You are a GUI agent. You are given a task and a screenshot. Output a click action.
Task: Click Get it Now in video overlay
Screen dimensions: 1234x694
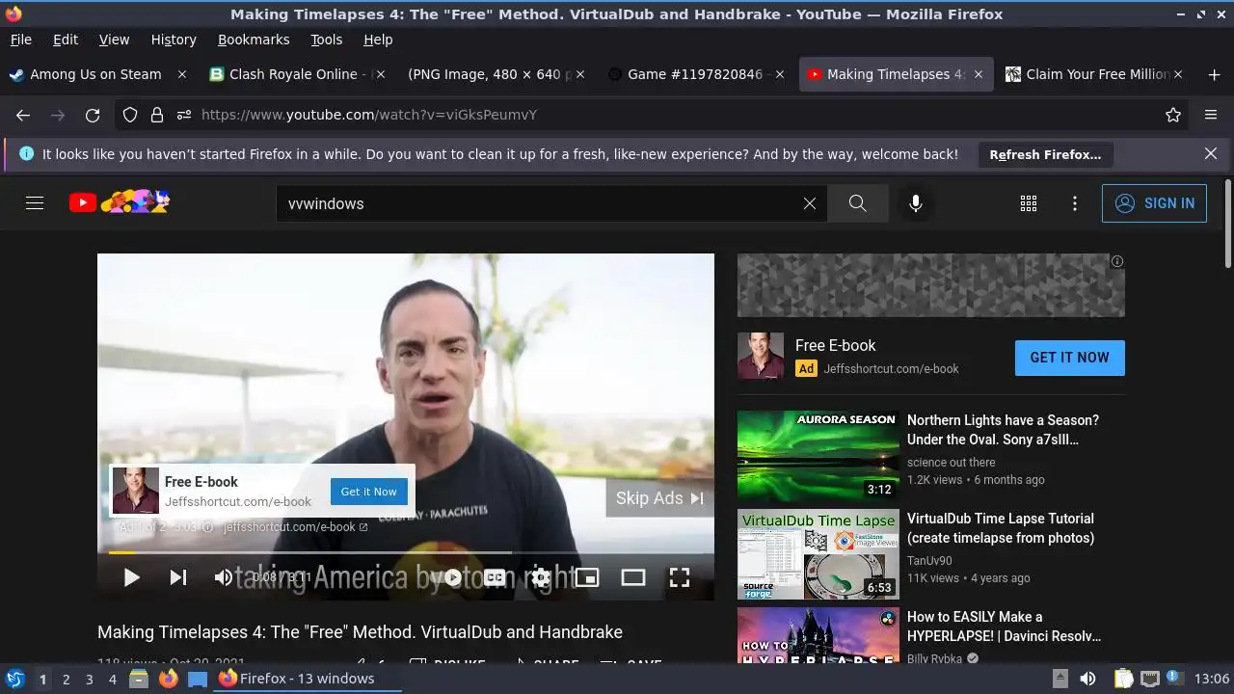369,491
